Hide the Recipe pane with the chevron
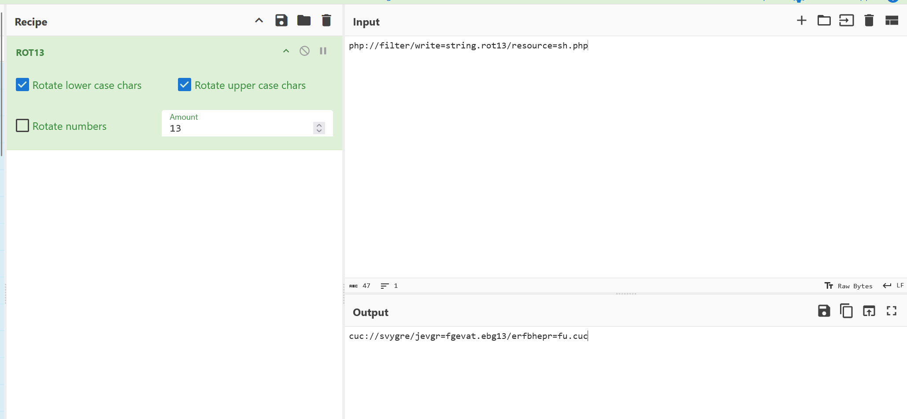The width and height of the screenshot is (907, 419). point(259,21)
